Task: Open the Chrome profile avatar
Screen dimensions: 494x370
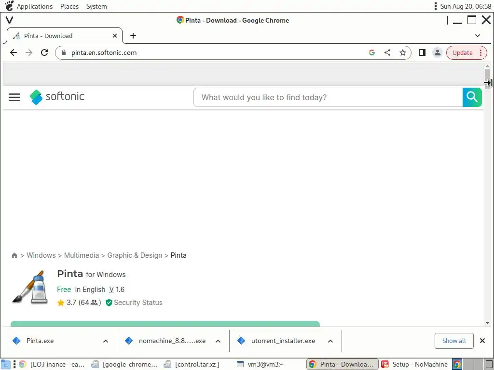Action: coord(437,53)
